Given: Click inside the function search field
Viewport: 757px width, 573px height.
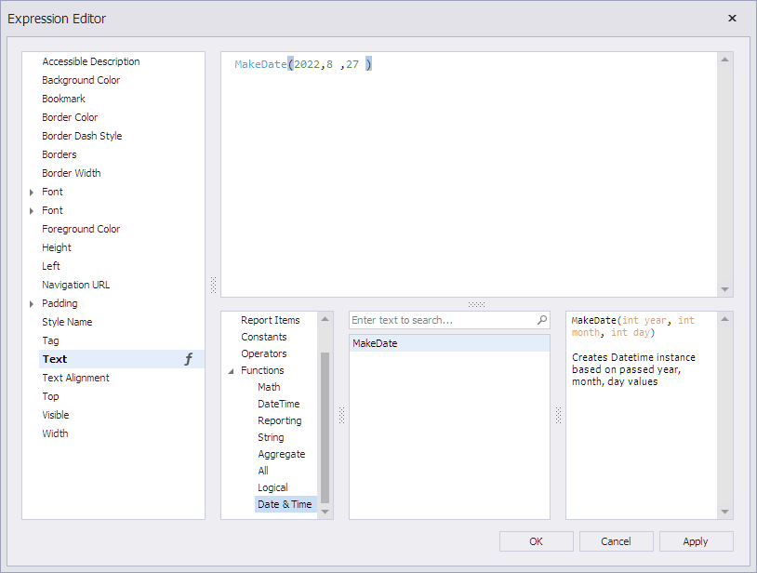Looking at the screenshot, I should [x=437, y=320].
